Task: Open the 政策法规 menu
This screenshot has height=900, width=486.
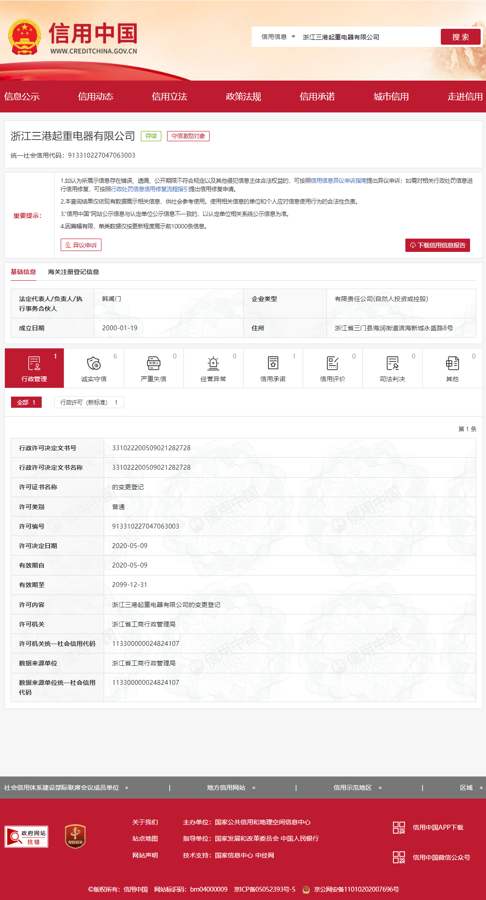Action: coord(243,97)
